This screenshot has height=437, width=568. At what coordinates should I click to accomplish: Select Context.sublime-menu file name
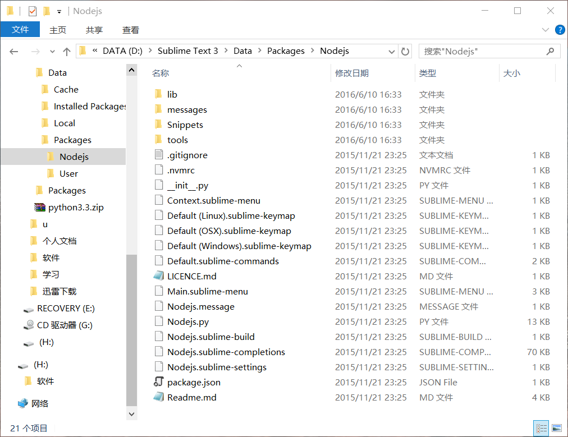pyautogui.click(x=214, y=201)
